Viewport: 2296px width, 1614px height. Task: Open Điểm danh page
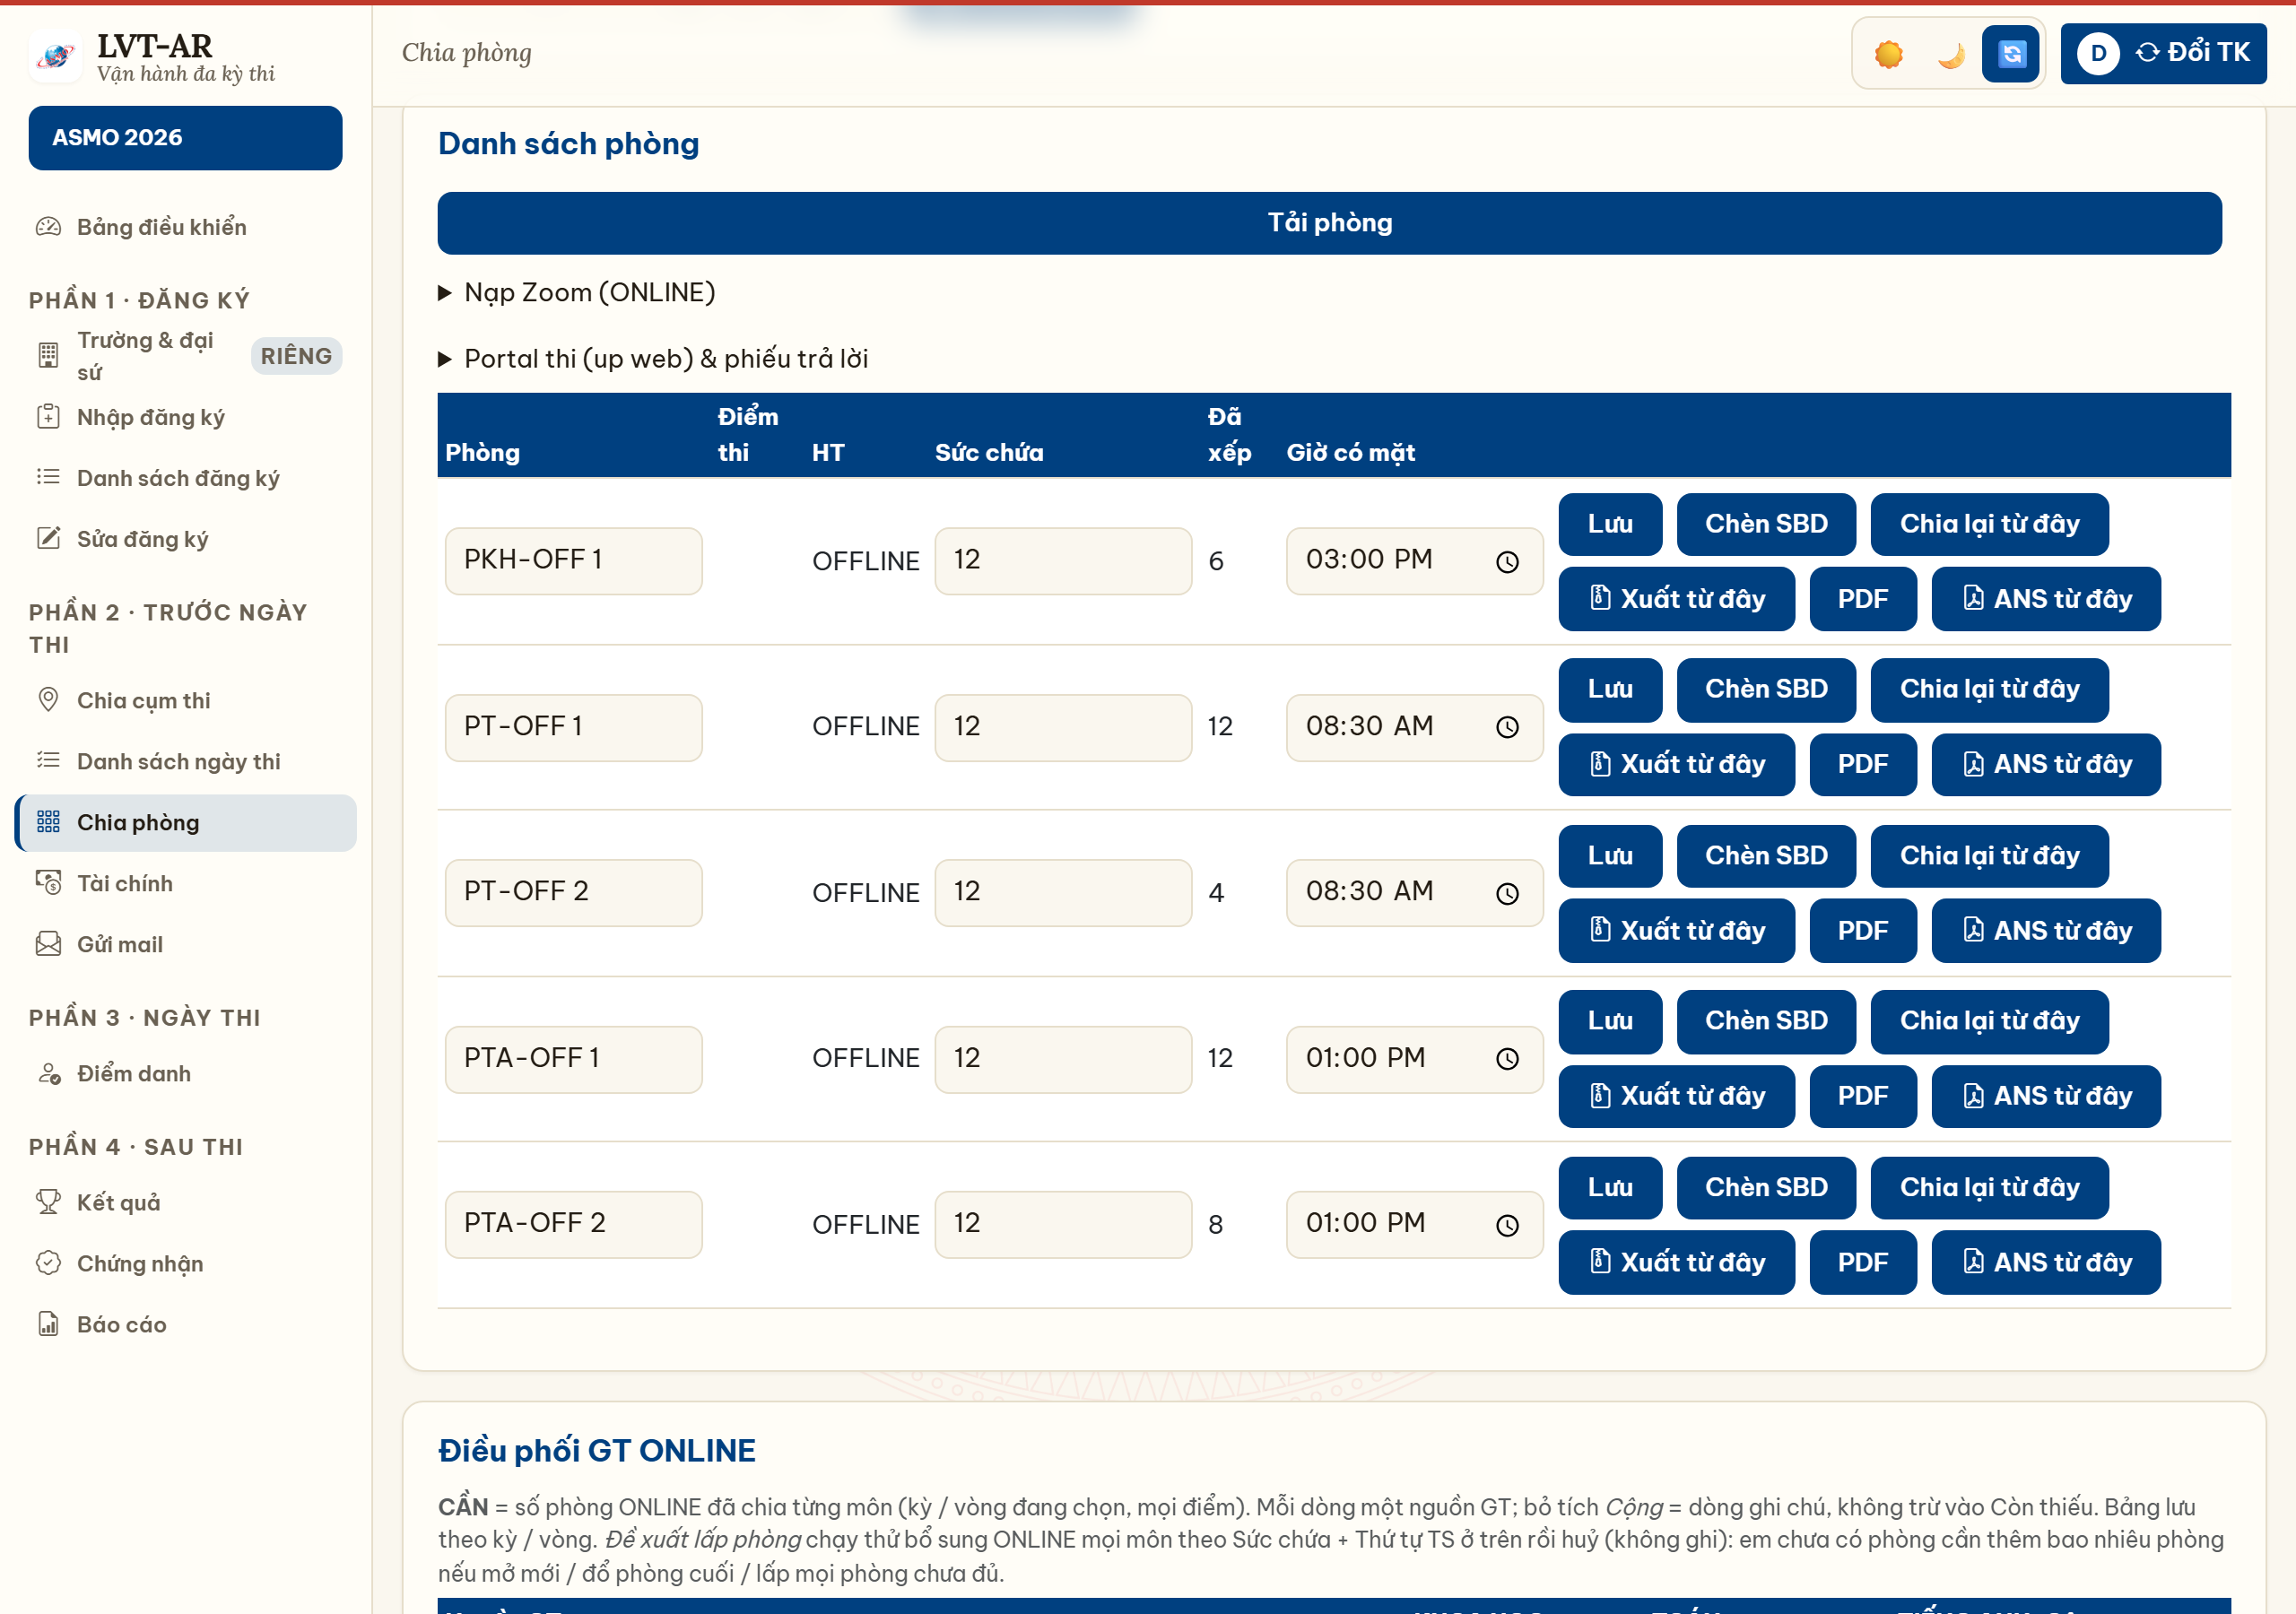(x=186, y=1073)
